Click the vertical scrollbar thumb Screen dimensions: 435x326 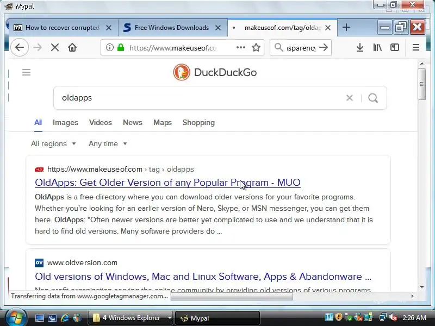(x=422, y=84)
